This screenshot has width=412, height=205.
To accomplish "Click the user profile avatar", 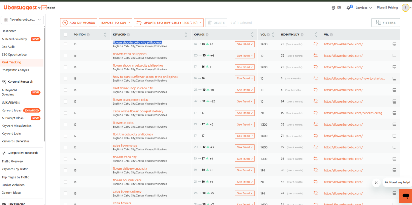I will [405, 8].
